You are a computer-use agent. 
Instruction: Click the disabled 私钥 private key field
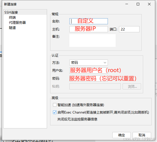pyautogui.click(x=95, y=86)
